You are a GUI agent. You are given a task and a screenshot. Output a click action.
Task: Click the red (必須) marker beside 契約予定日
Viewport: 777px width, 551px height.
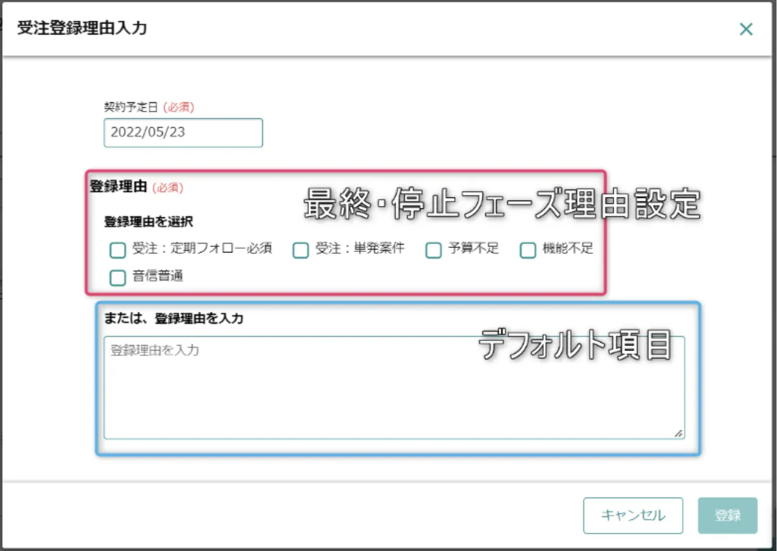[178, 107]
